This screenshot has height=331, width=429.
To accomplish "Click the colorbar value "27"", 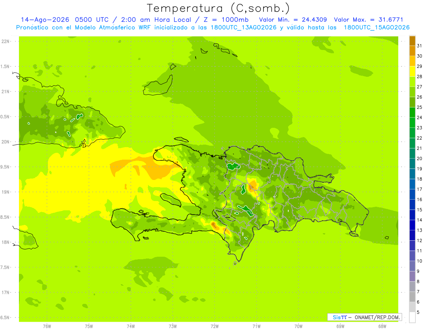I will pos(420,87).
